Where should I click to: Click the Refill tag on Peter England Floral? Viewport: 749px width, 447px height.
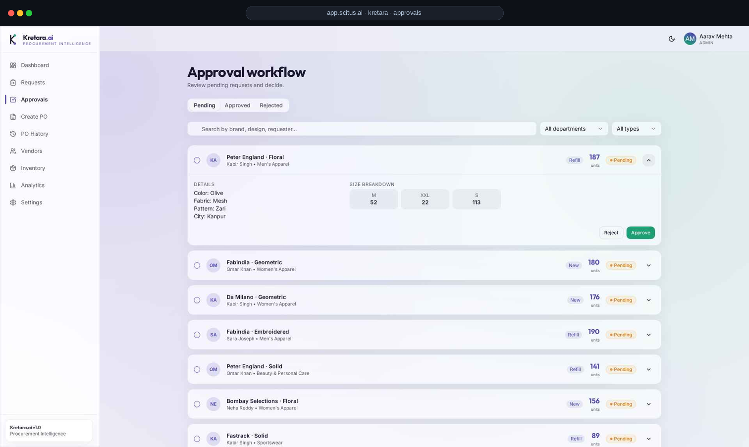pos(575,160)
